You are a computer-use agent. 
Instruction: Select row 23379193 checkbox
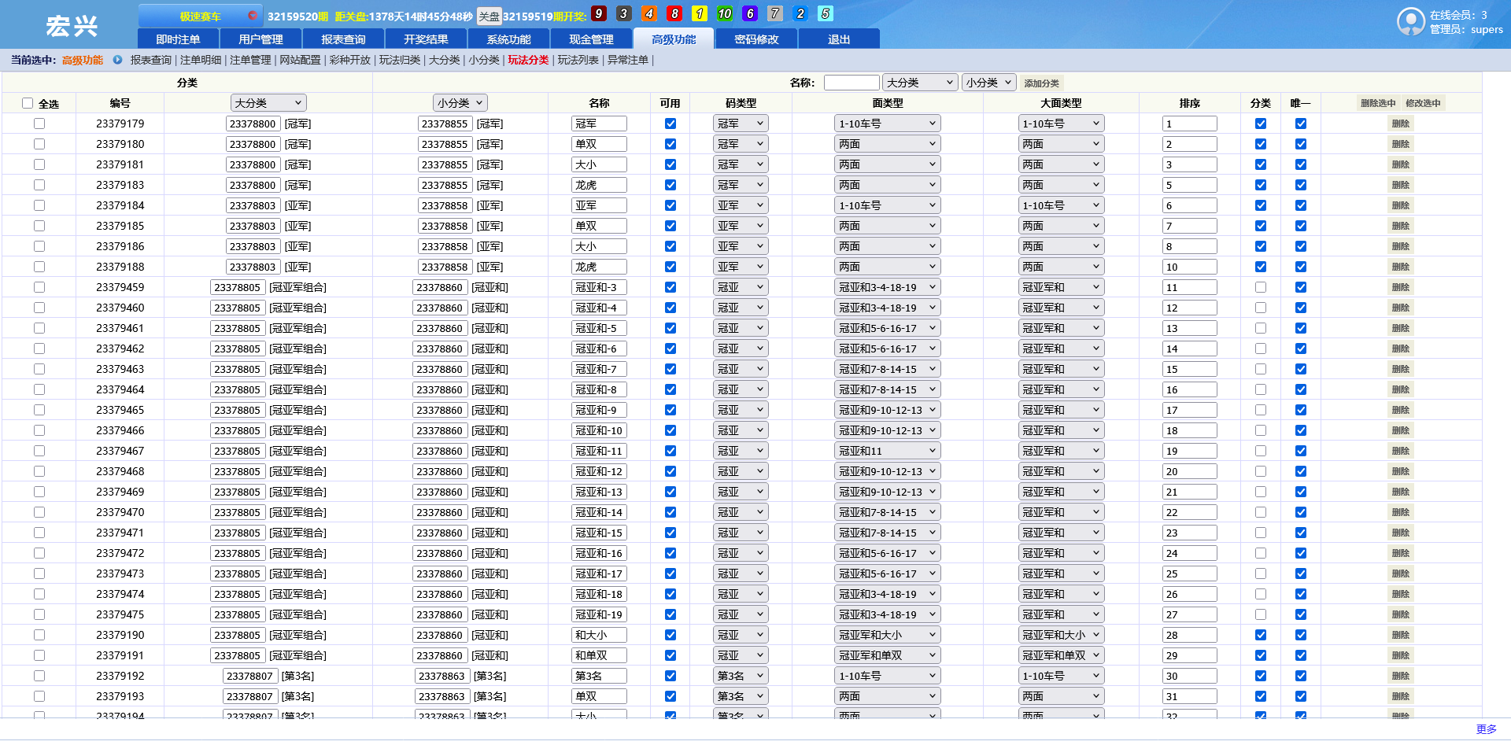pos(39,696)
